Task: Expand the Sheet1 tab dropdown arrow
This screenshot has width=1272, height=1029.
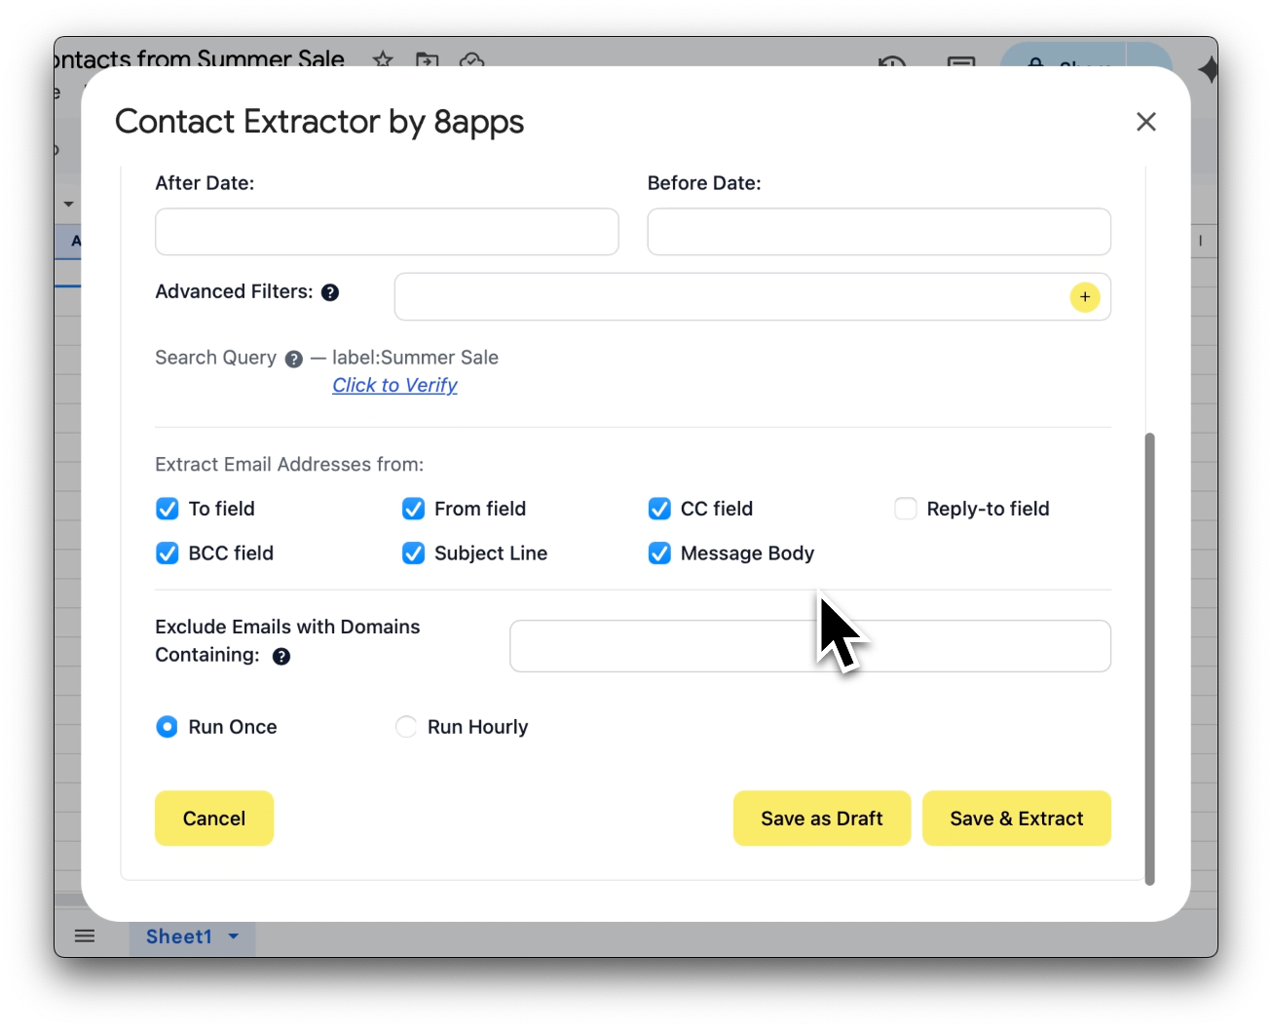Action: coord(234,936)
